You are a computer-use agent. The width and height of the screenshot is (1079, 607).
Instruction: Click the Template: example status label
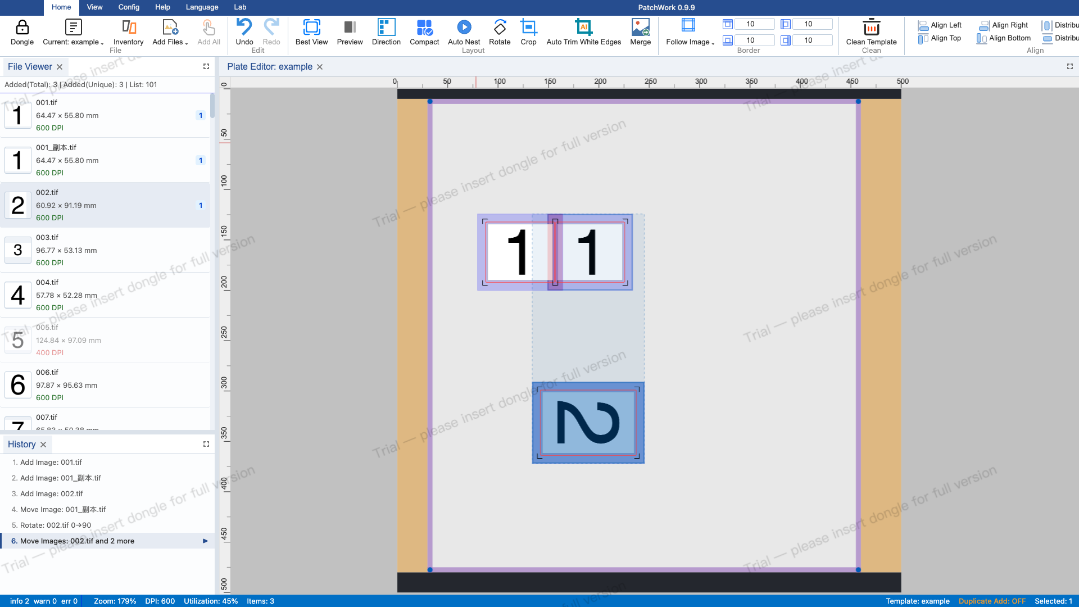[x=918, y=601]
